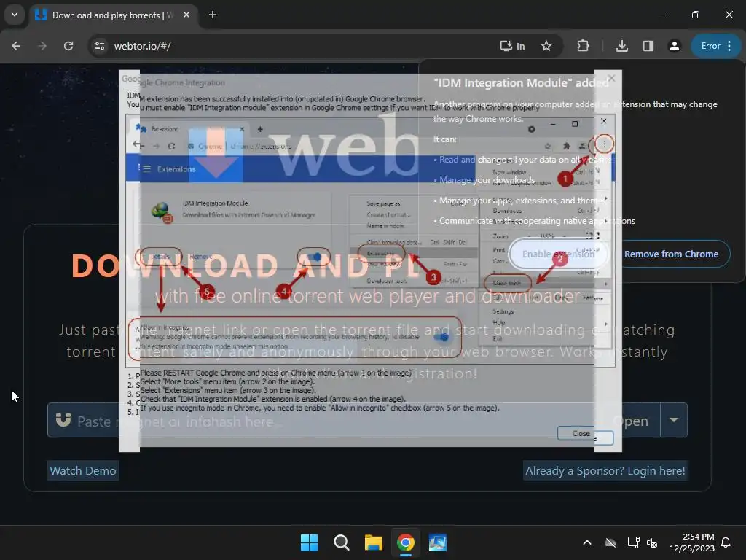Switch to Google Chrome on taskbar
This screenshot has height=560, width=746.
[405, 542]
